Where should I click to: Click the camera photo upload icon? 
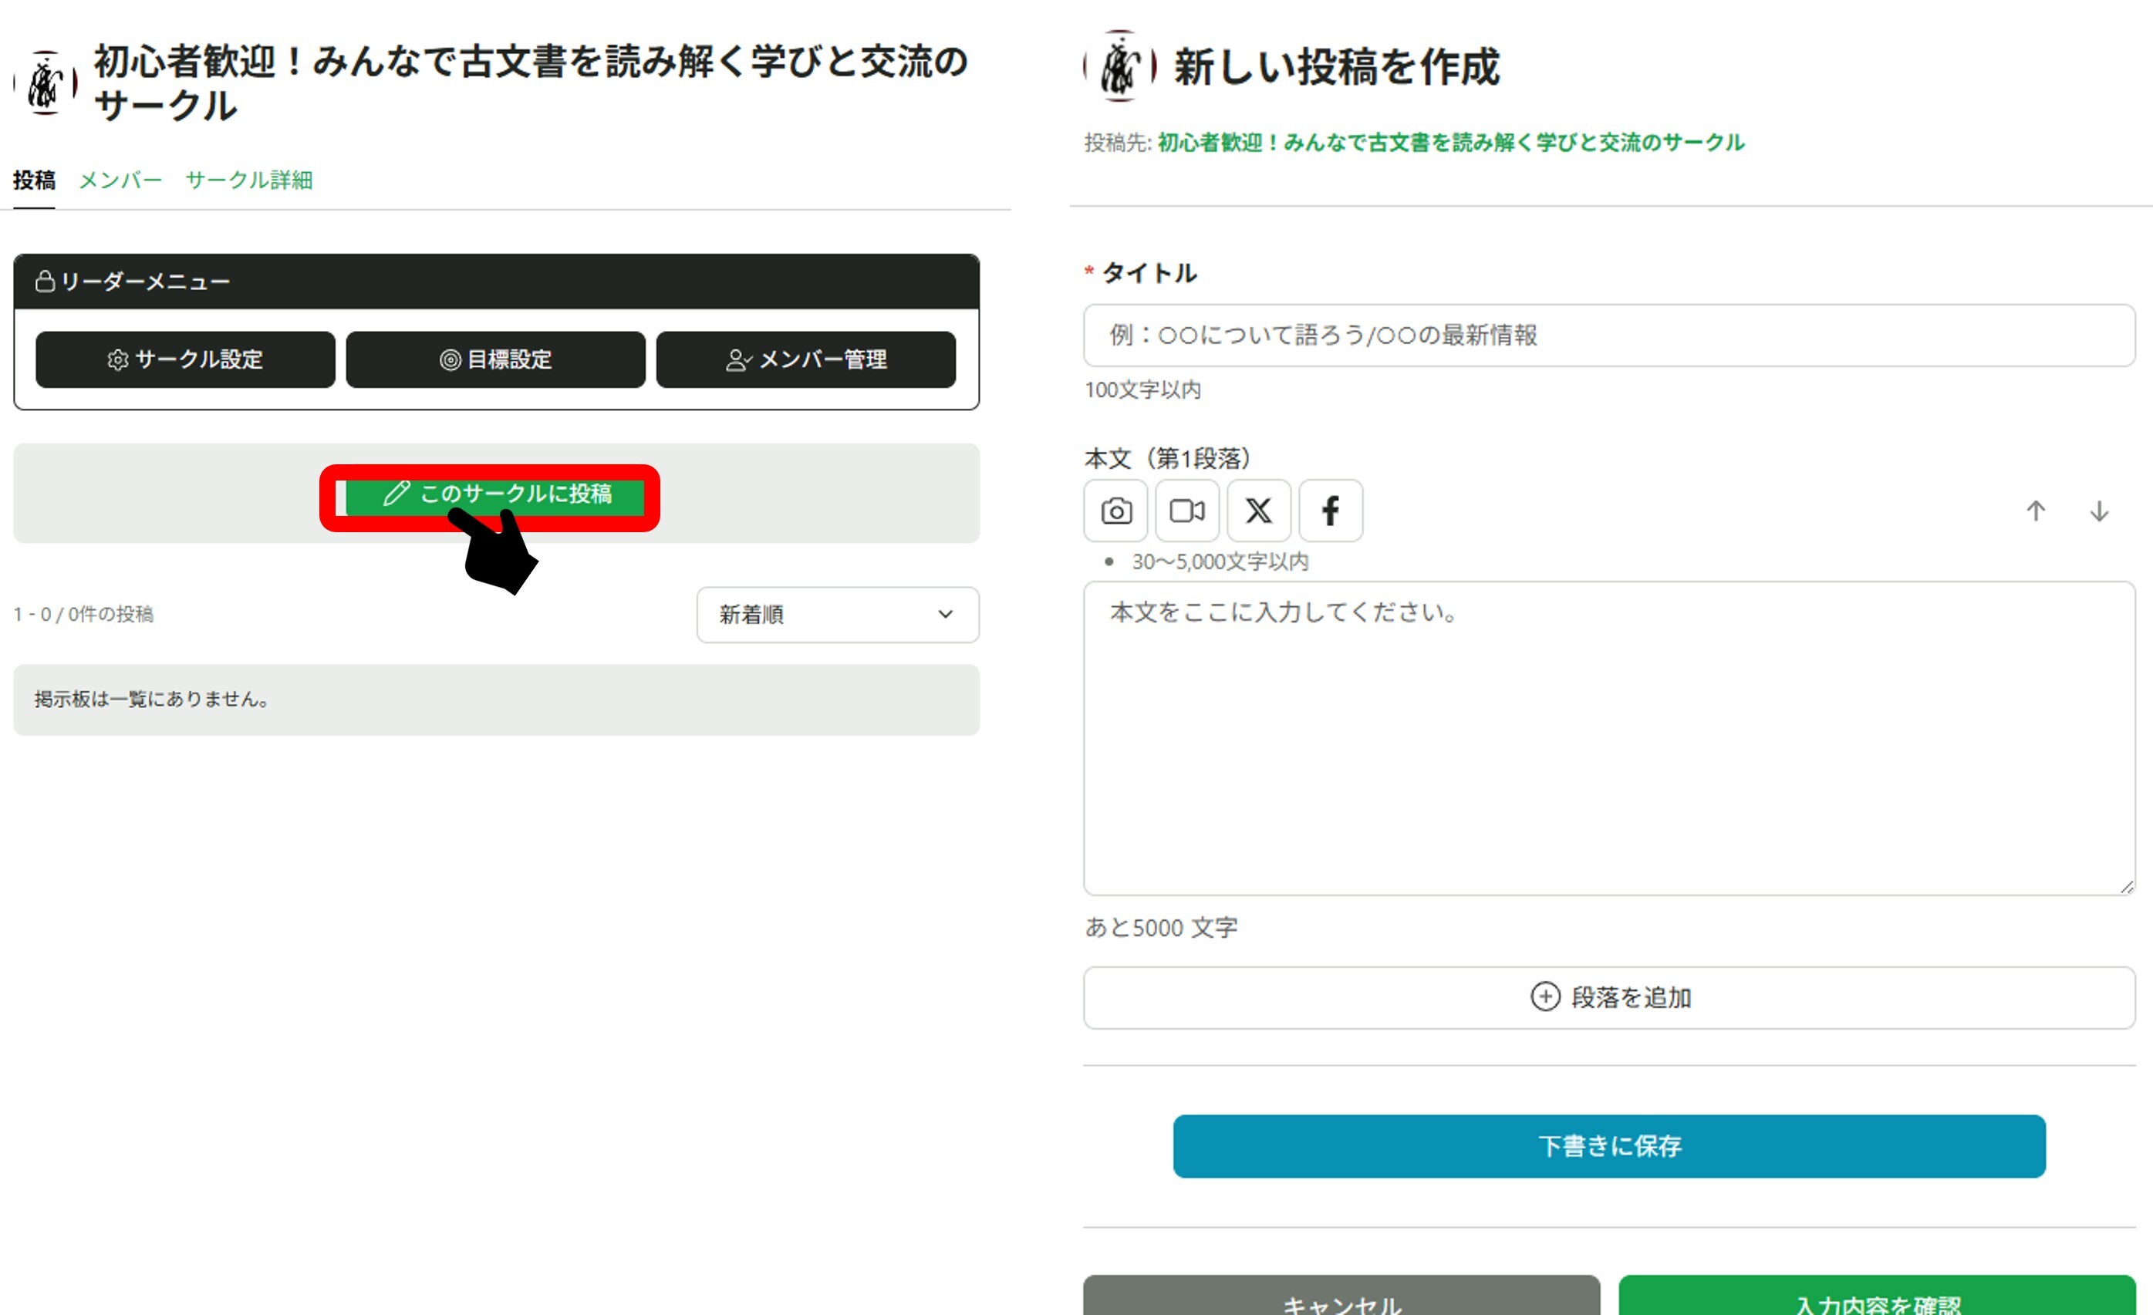[1115, 511]
